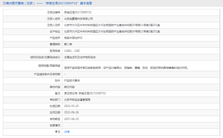Viewport: 223px width, 138px height.
Task: Click the page title 境内医疗器械（注册）基本信息
Action: (x=49, y=3)
